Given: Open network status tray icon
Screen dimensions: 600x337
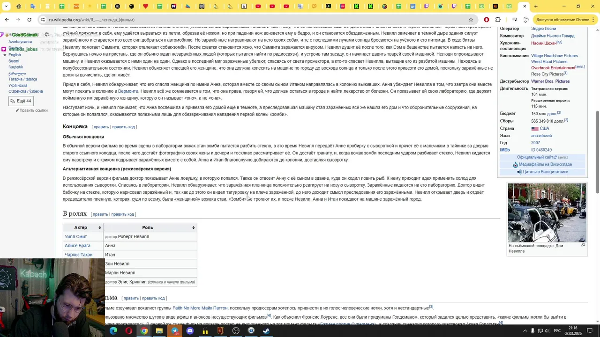Looking at the screenshot, I should point(540,331).
